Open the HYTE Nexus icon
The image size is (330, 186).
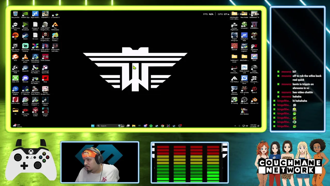point(35,47)
